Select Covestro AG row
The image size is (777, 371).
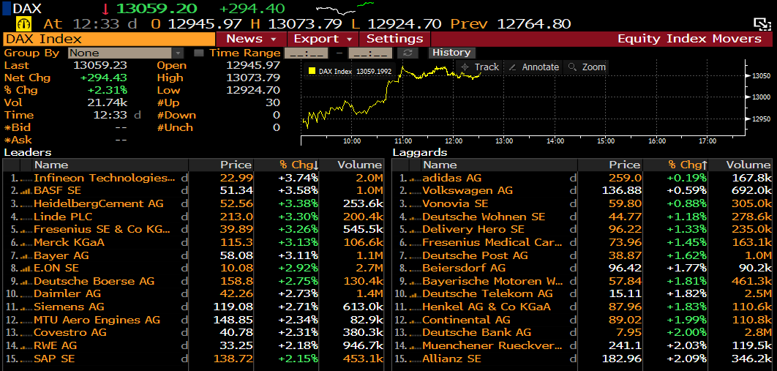192,332
